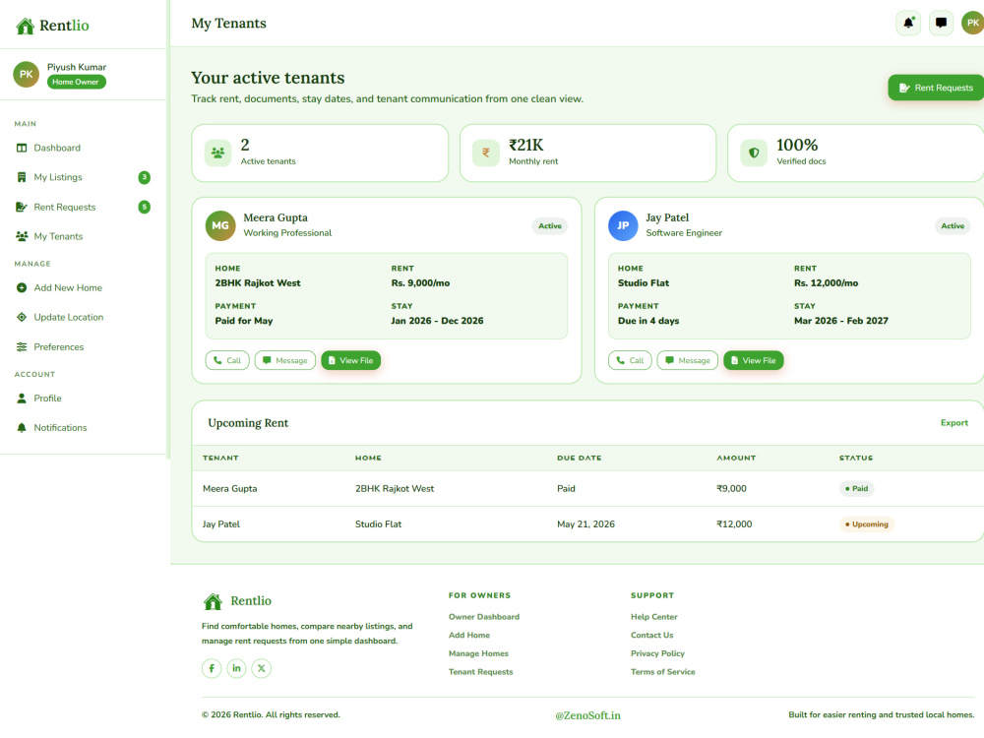Click the ₹12,000 amount cell
Image resolution: width=984 pixels, height=738 pixels.
[x=734, y=524]
